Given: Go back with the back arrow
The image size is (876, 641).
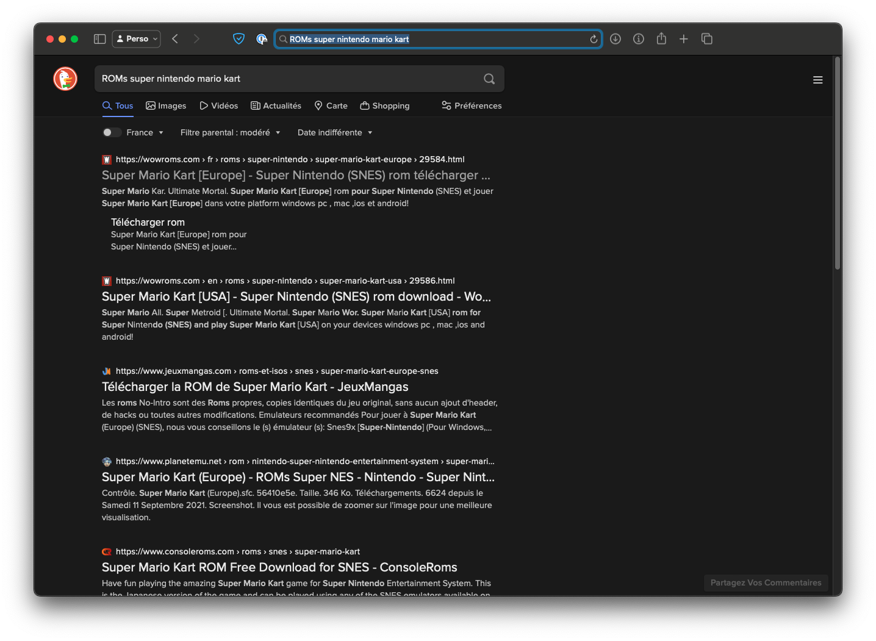Looking at the screenshot, I should click(x=175, y=39).
